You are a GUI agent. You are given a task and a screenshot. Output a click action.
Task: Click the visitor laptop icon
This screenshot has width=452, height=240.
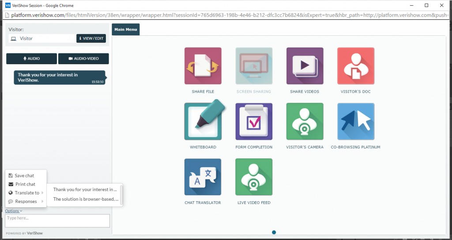pyautogui.click(x=14, y=39)
